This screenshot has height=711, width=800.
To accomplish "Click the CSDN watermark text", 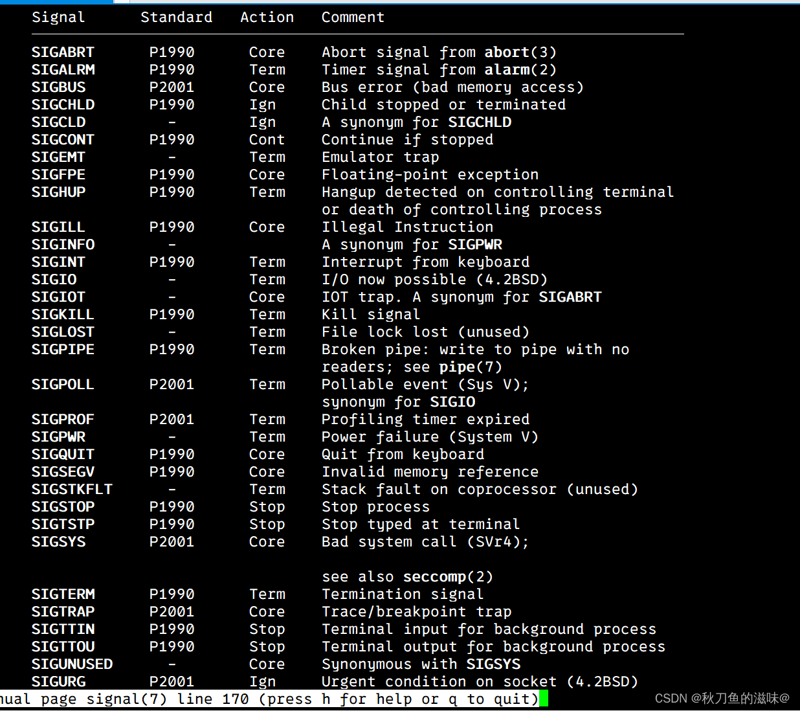I will click(722, 698).
